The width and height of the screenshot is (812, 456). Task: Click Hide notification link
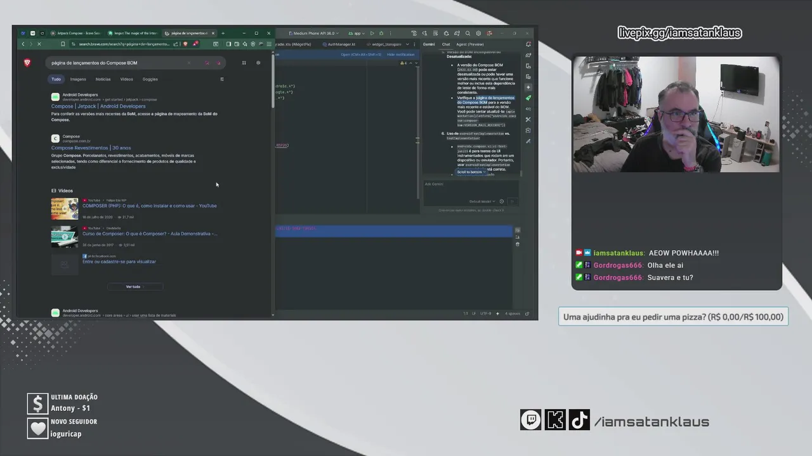pyautogui.click(x=400, y=54)
